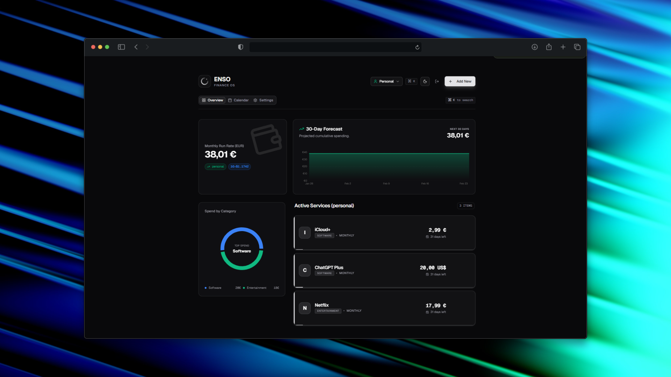
Task: Click the ENSO logo icon
Action: click(x=204, y=81)
